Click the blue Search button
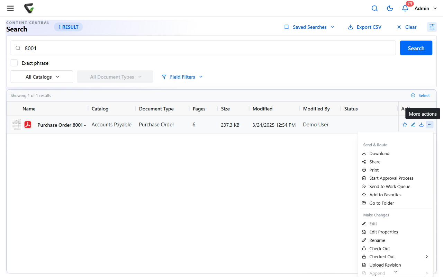 pos(416,48)
